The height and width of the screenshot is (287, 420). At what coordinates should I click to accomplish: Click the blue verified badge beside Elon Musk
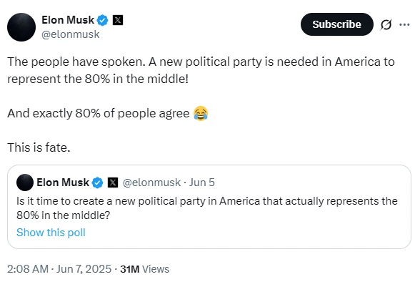coord(102,21)
